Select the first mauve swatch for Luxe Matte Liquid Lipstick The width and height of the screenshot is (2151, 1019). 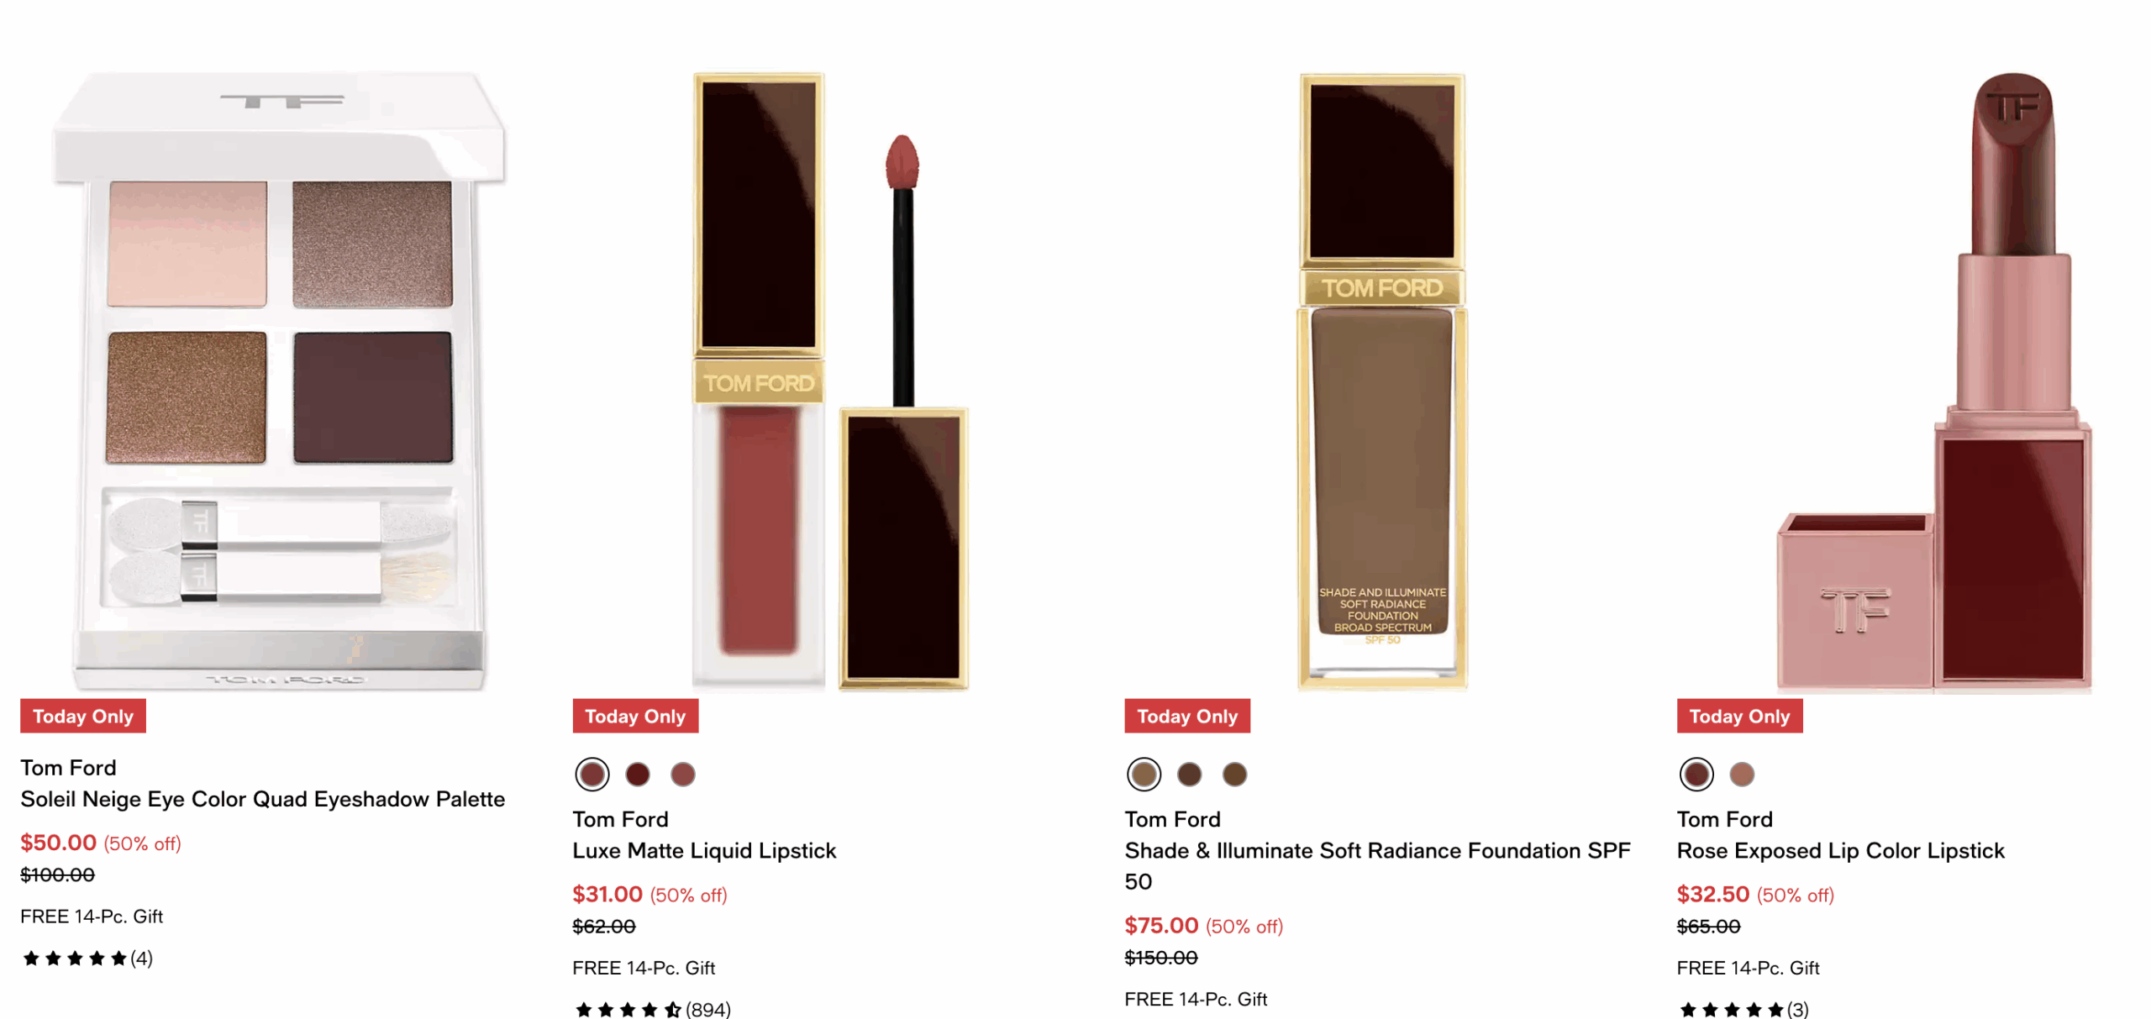(592, 774)
